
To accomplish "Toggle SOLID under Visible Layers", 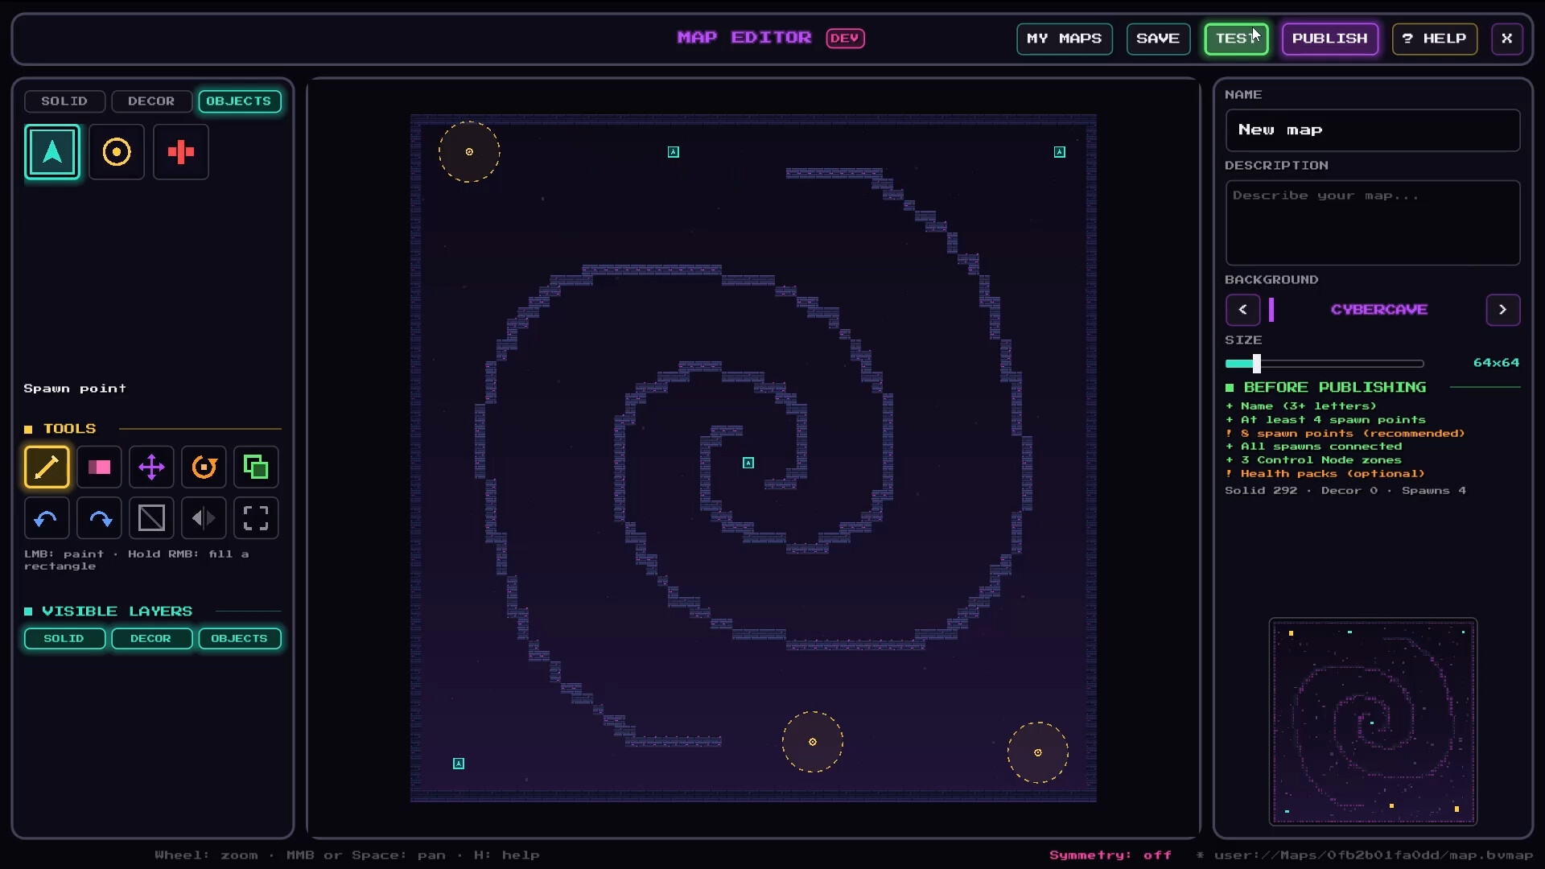I will click(x=64, y=638).
